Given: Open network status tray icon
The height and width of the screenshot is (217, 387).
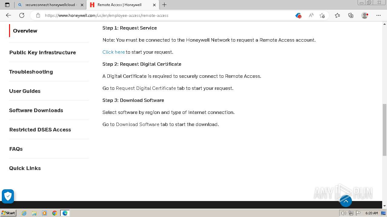Looking at the screenshot, I should point(351,213).
